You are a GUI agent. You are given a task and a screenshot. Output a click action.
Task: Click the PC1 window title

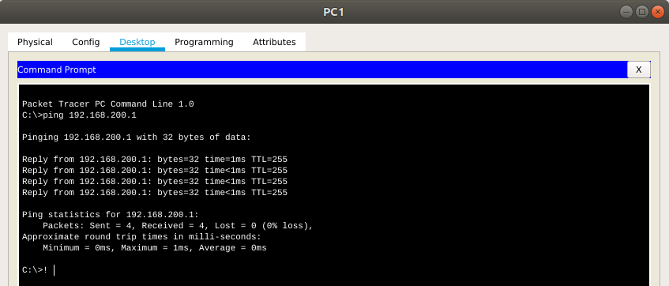tap(333, 12)
